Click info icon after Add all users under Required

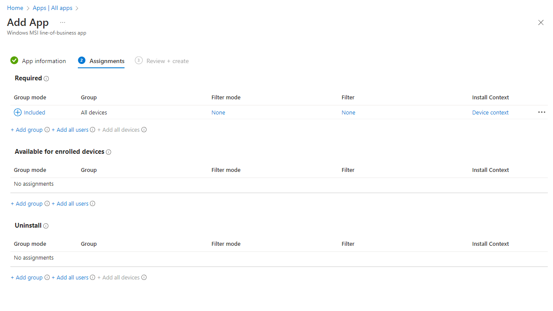pos(93,130)
